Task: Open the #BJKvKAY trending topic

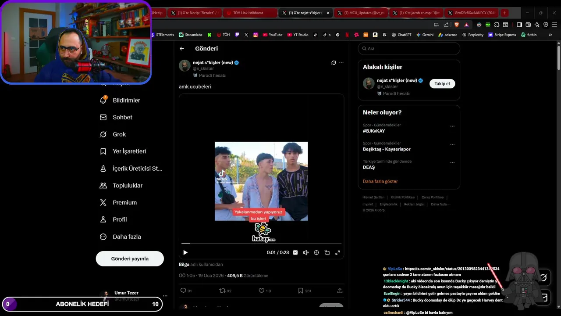Action: [374, 131]
